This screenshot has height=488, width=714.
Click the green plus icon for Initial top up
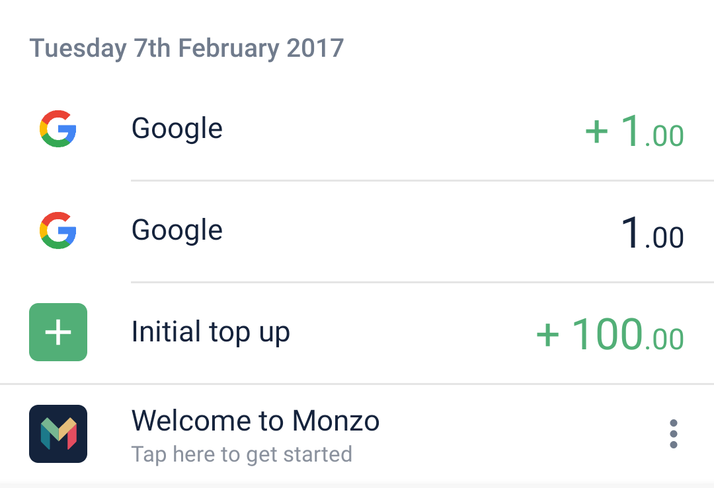tap(58, 332)
